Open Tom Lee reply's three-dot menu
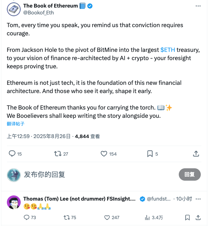208x226 pixels. tap(198, 199)
